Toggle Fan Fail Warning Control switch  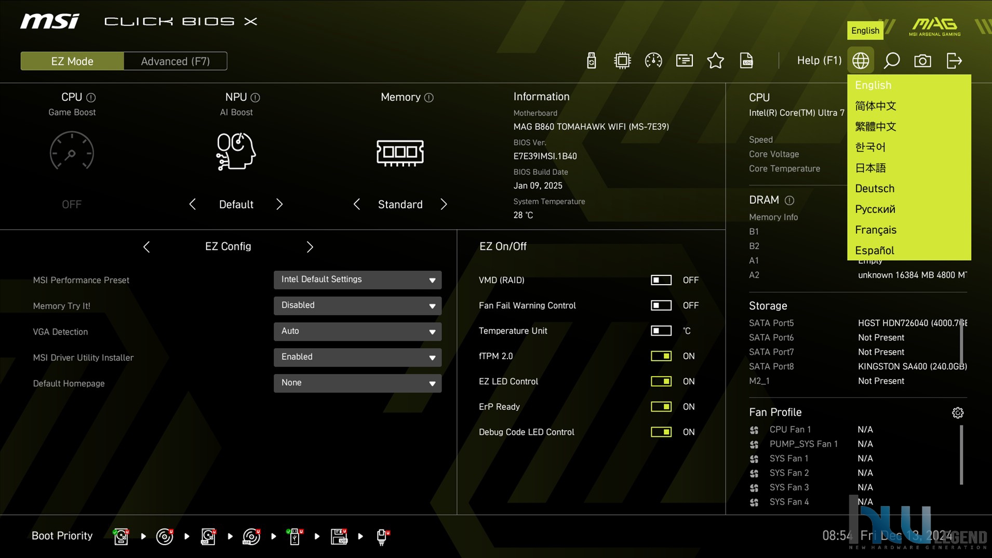661,305
